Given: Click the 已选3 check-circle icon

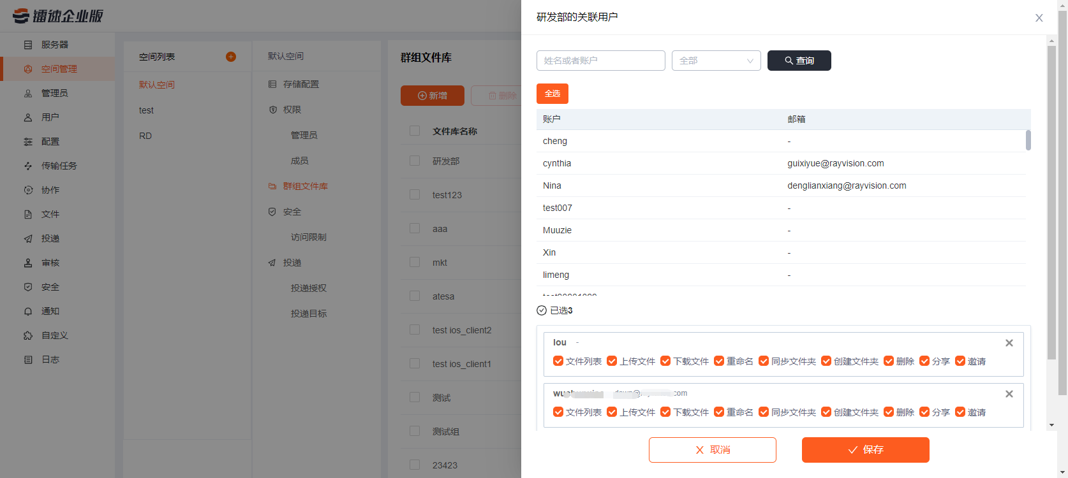Looking at the screenshot, I should pos(542,310).
